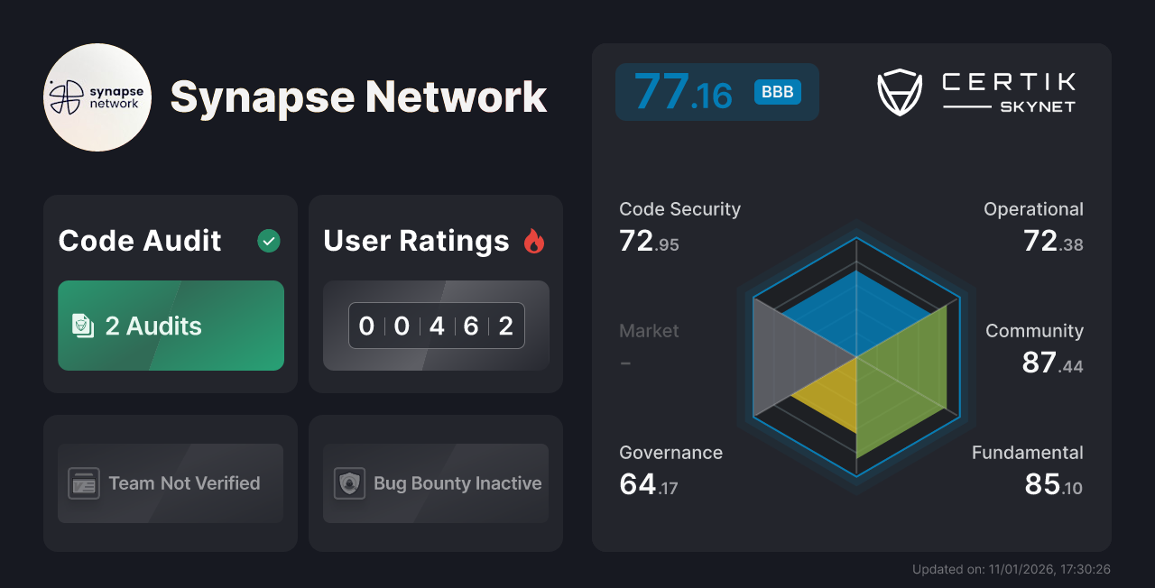Click the 00462 user ratings counter

pos(436,326)
